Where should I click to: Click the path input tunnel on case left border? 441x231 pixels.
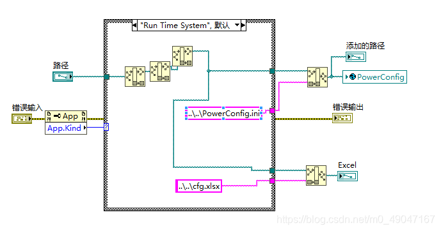point(107,77)
